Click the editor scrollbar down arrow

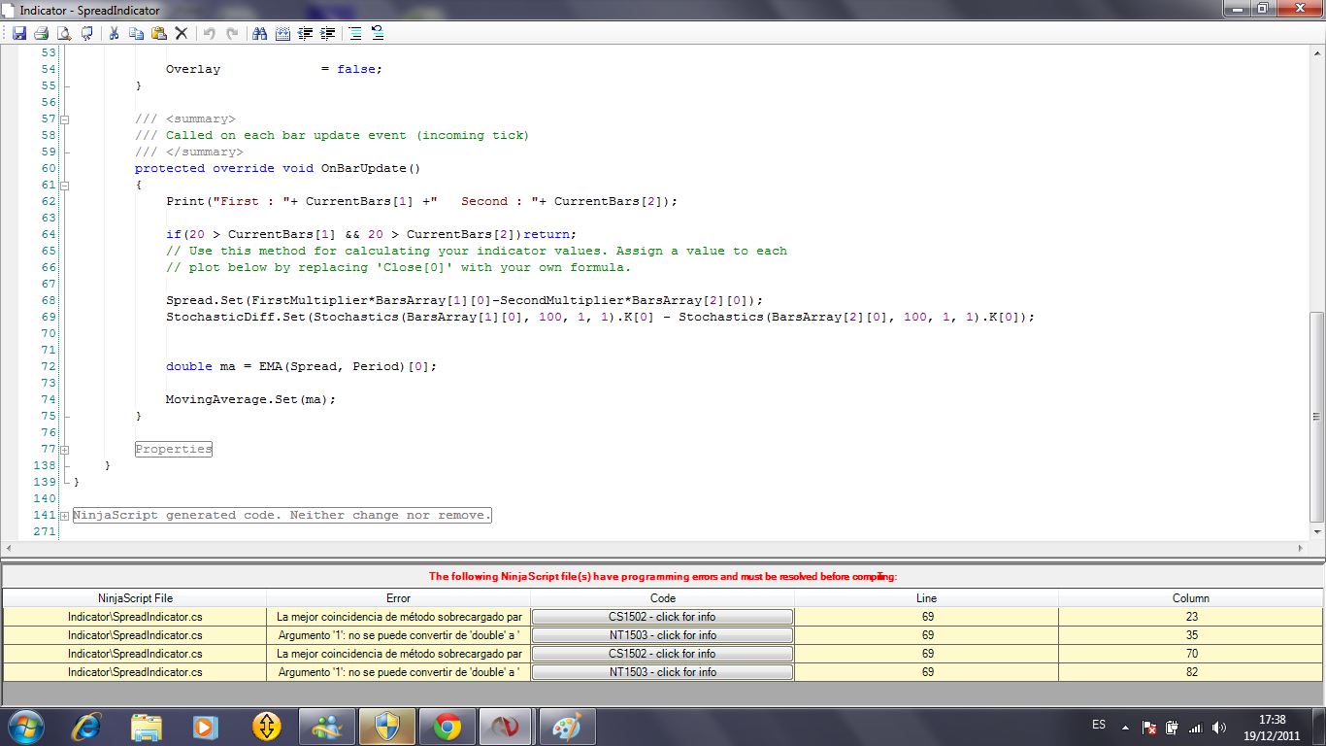point(1317,531)
